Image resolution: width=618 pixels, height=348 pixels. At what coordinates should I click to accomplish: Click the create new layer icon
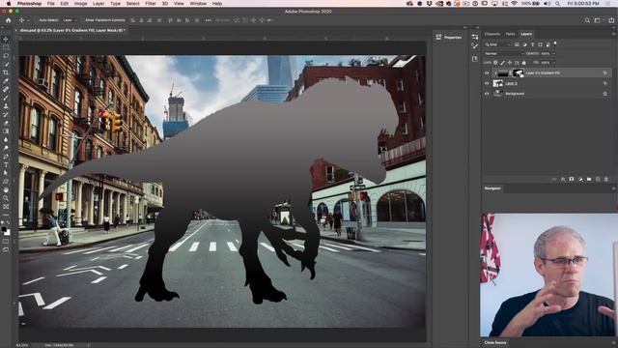pos(598,179)
